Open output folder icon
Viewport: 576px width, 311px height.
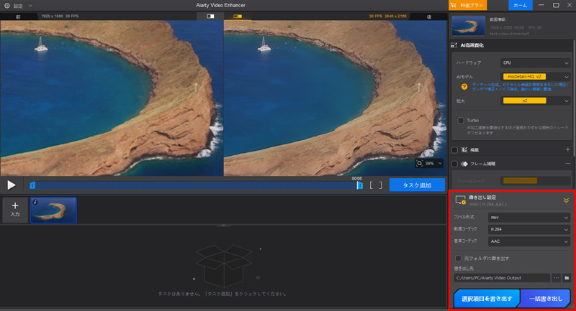click(x=567, y=278)
